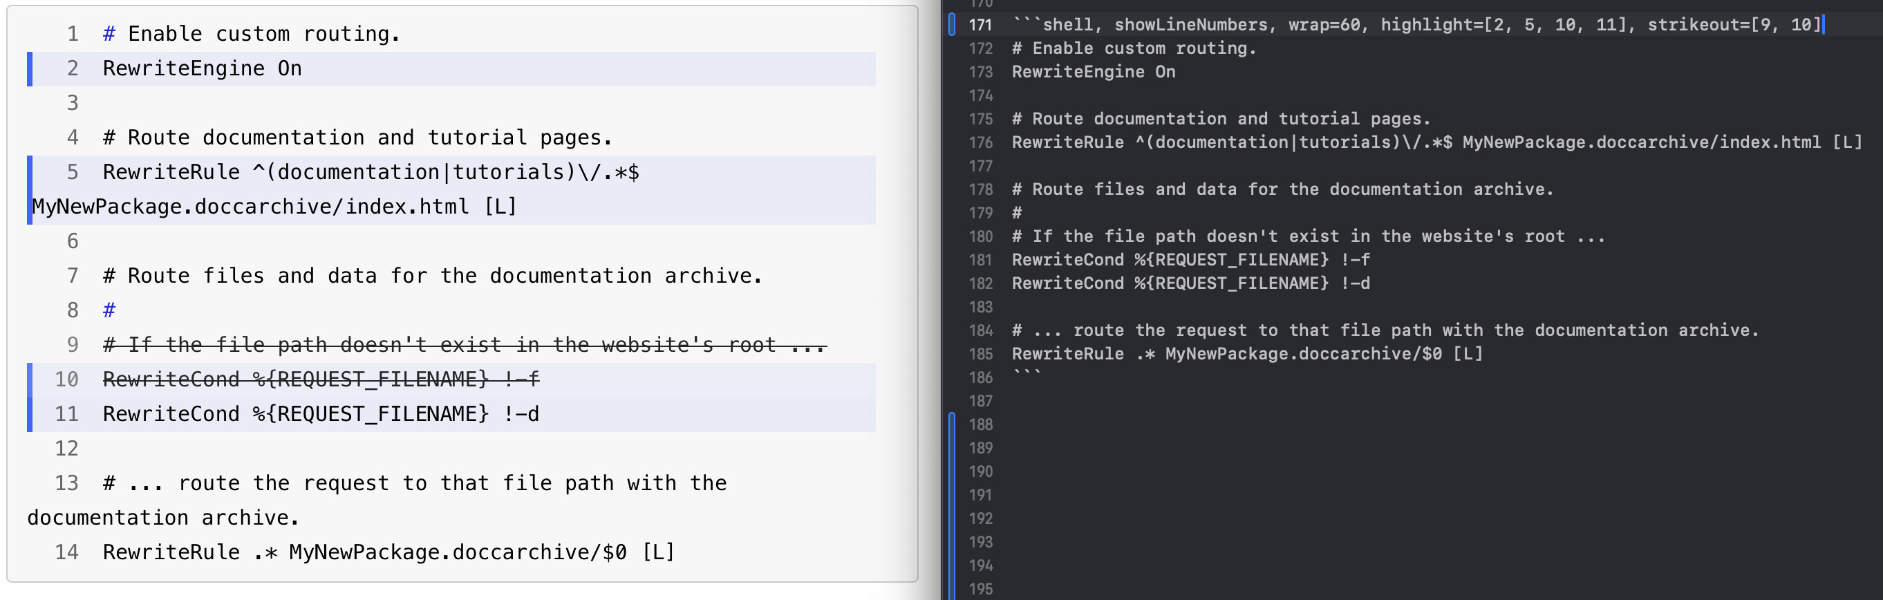This screenshot has width=1883, height=600.
Task: Click "RewriteRule ^(documentation|tutorials)" on preview line 5
Action: 339,171
